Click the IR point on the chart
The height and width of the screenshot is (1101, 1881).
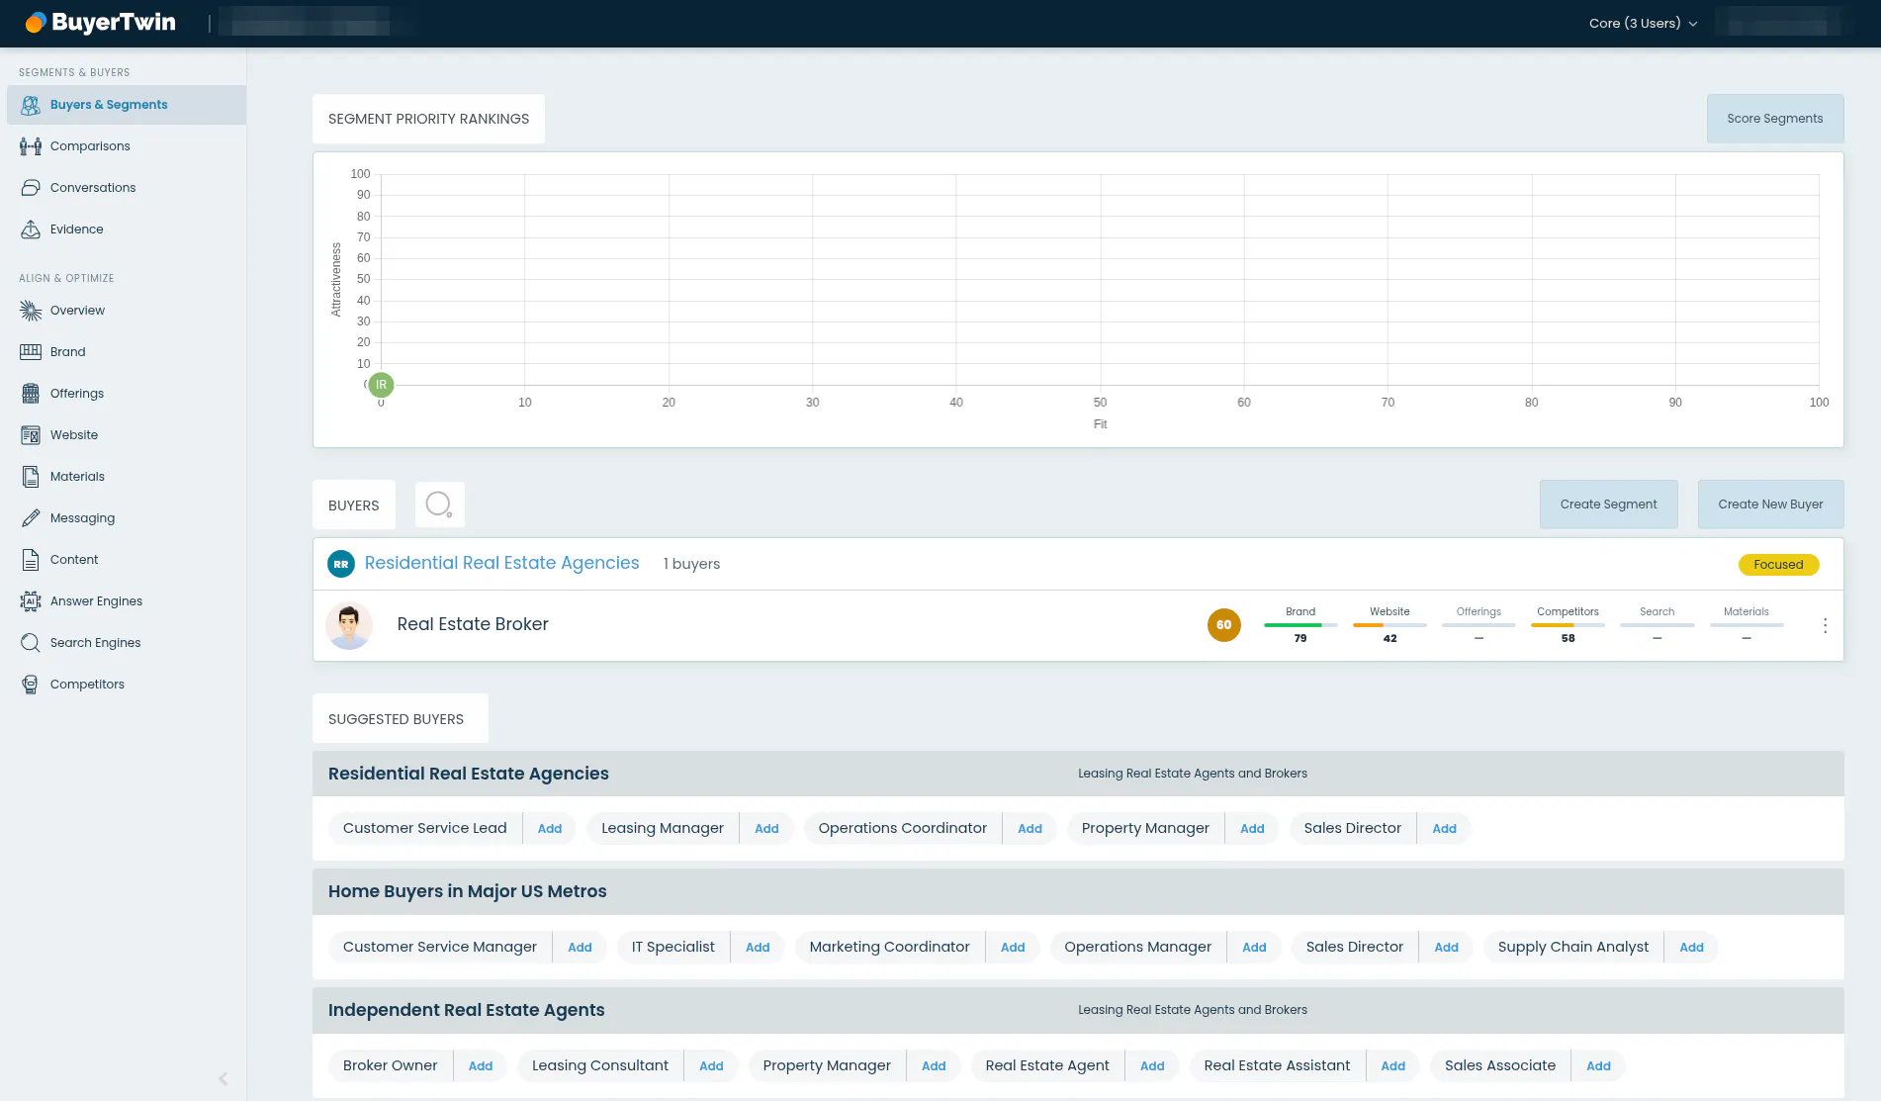[381, 385]
